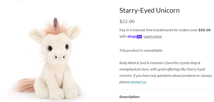Click the unicorn's fluffy pink tail
214x102 pixels.
(x=24, y=85)
